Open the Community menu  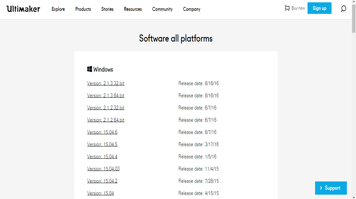(x=162, y=9)
